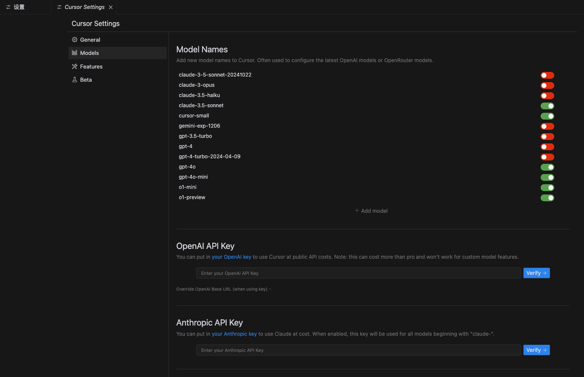Viewport: 584px width, 377px height.
Task: Disable the gpt-4o-mini model
Action: point(547,177)
